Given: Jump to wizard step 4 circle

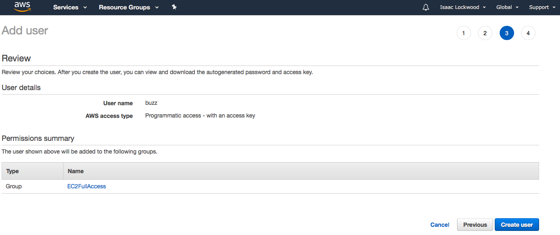Looking at the screenshot, I should click(528, 33).
